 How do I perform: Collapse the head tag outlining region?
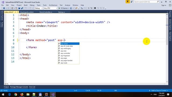click(x=19, y=19)
